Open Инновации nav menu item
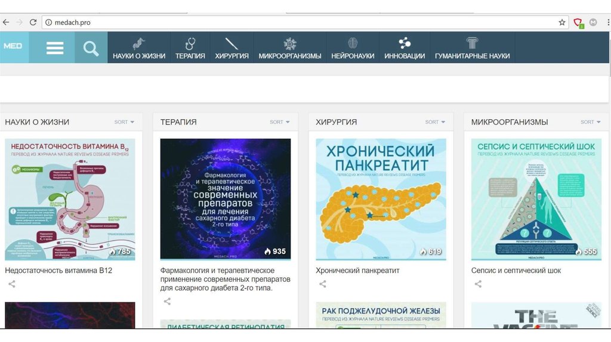This screenshot has height=342, width=611. (405, 48)
